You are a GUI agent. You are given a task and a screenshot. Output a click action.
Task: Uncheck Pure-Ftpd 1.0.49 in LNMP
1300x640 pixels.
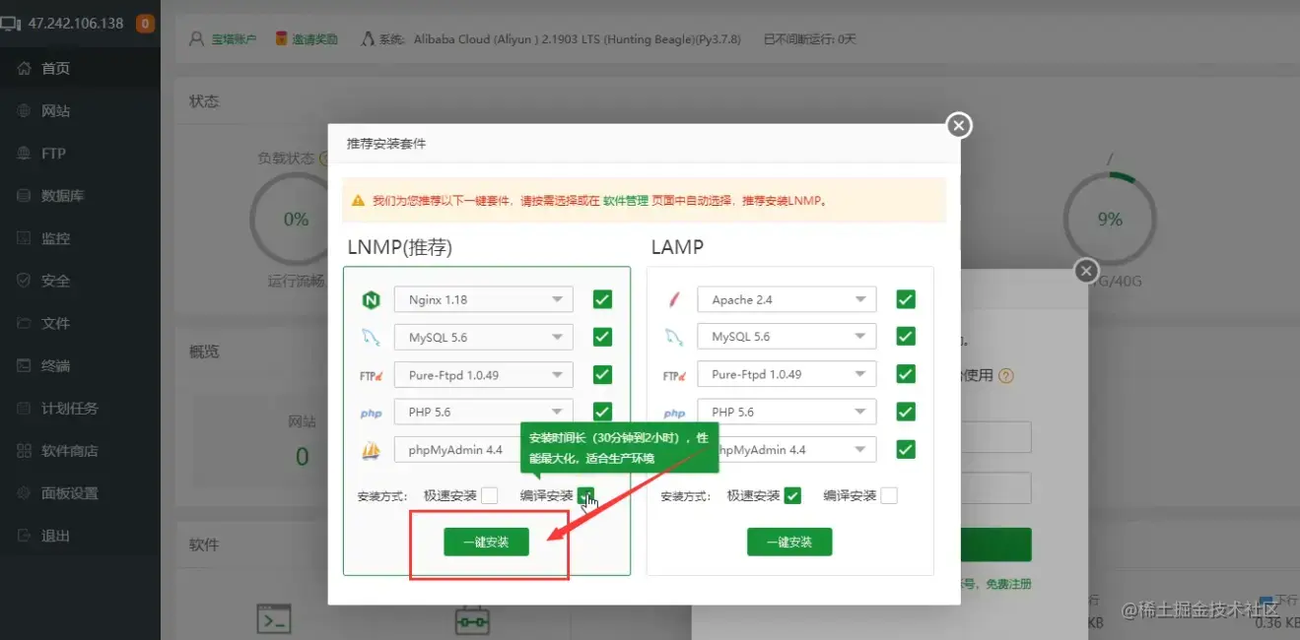pyautogui.click(x=602, y=374)
